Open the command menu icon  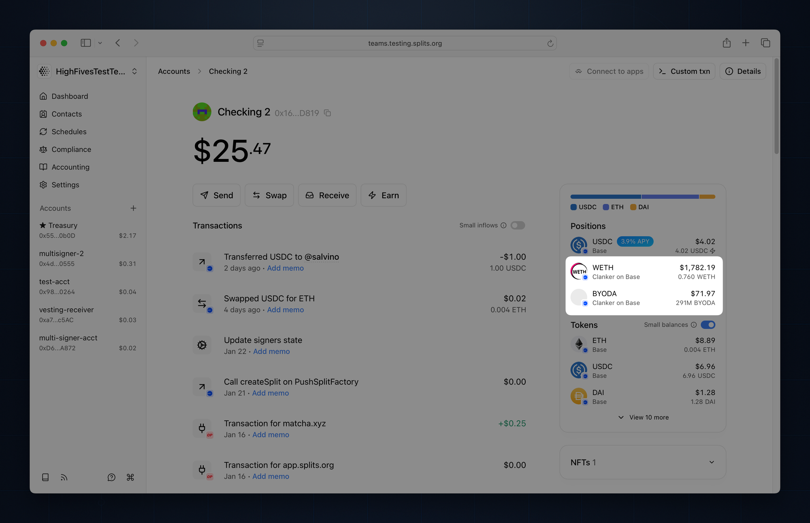(130, 477)
